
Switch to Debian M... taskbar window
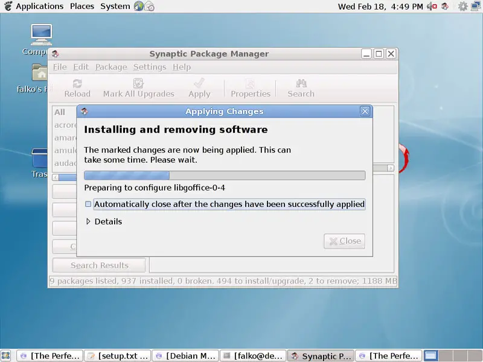185,356
